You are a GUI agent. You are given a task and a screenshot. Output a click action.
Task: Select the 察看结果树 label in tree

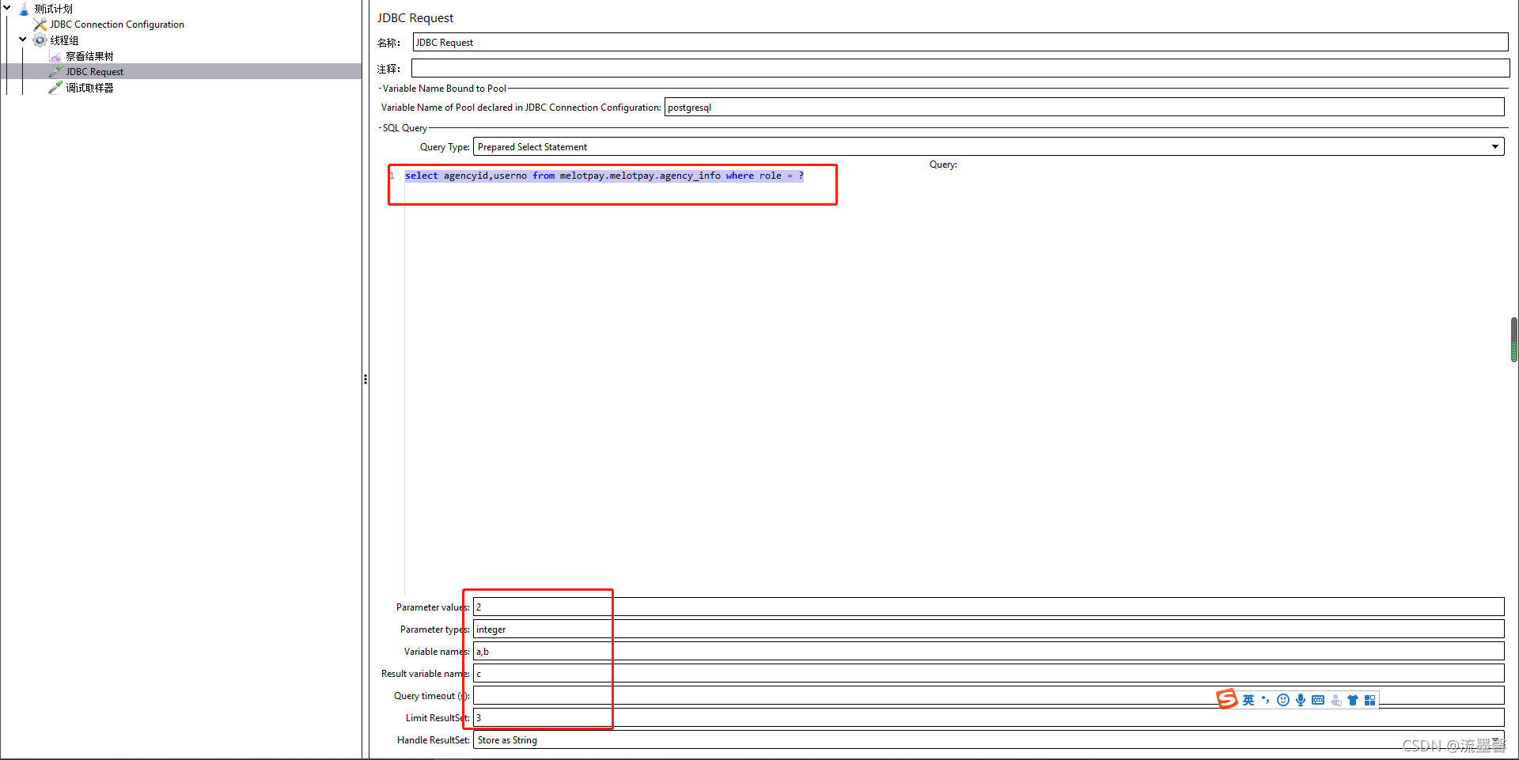(90, 56)
